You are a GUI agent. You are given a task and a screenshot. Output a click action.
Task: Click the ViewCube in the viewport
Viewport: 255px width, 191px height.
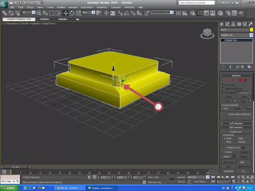[x=207, y=33]
